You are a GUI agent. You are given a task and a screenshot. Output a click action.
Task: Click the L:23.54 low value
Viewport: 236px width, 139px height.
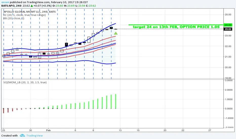coord(80,6)
